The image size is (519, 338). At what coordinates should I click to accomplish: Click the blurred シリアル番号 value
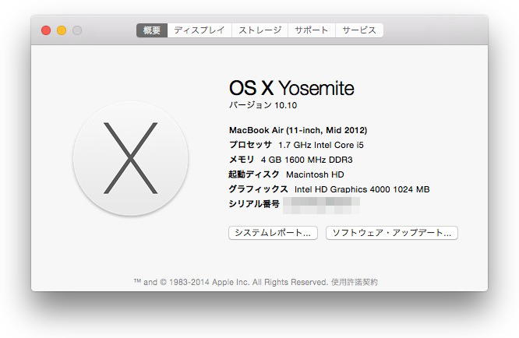(x=321, y=204)
